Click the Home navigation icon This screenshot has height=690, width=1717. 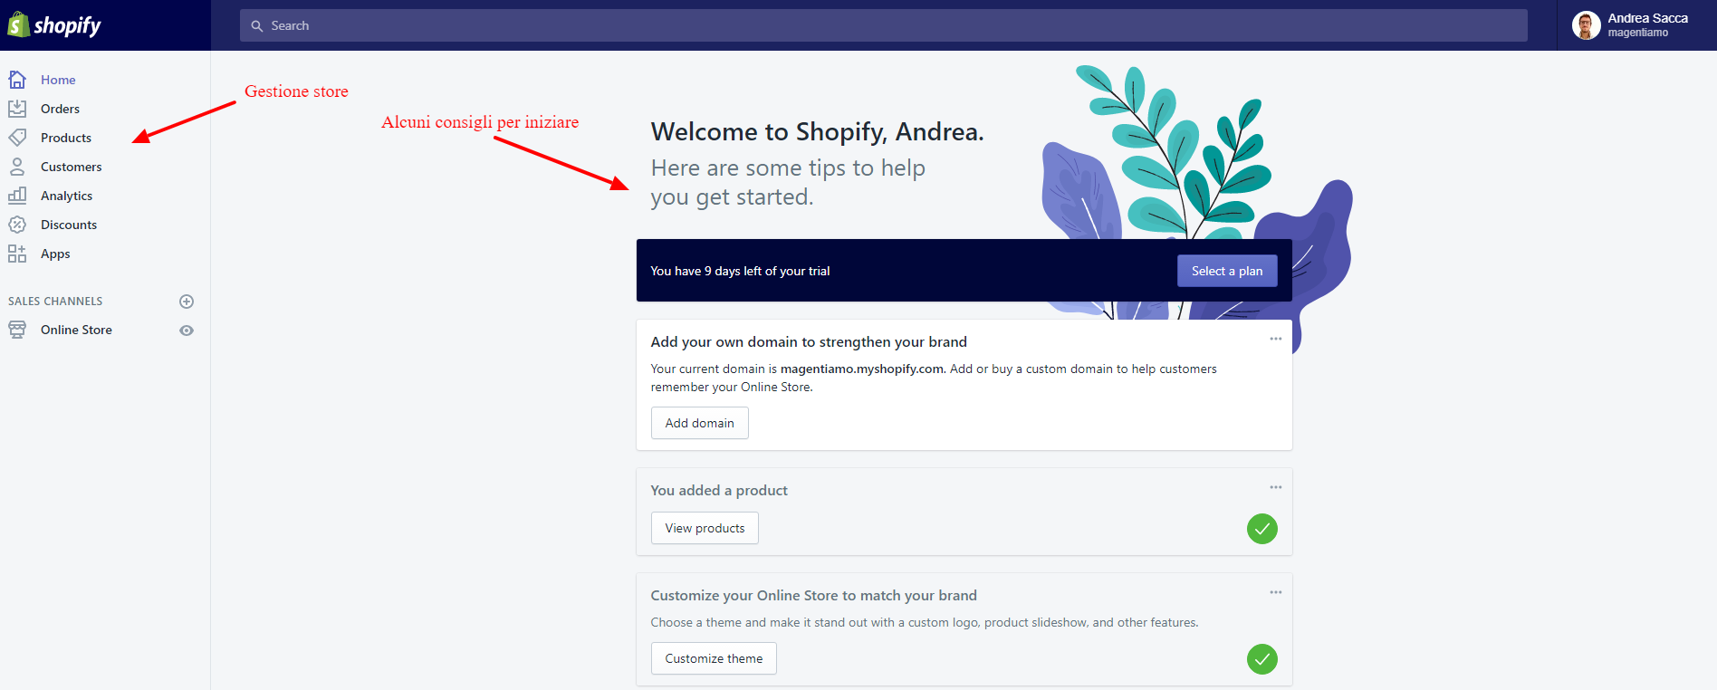(17, 79)
